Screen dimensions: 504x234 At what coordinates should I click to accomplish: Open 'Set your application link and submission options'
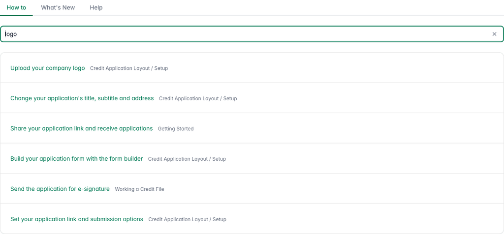(76, 219)
